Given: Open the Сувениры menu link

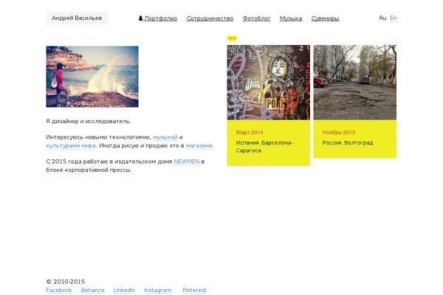Looking at the screenshot, I should coord(325,18).
